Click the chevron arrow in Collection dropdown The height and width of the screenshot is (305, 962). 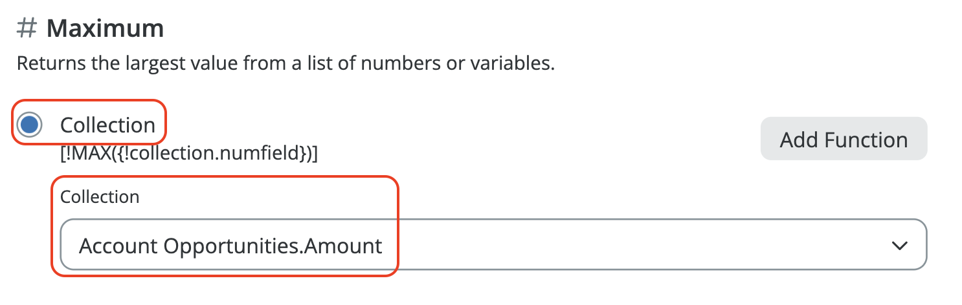[899, 246]
